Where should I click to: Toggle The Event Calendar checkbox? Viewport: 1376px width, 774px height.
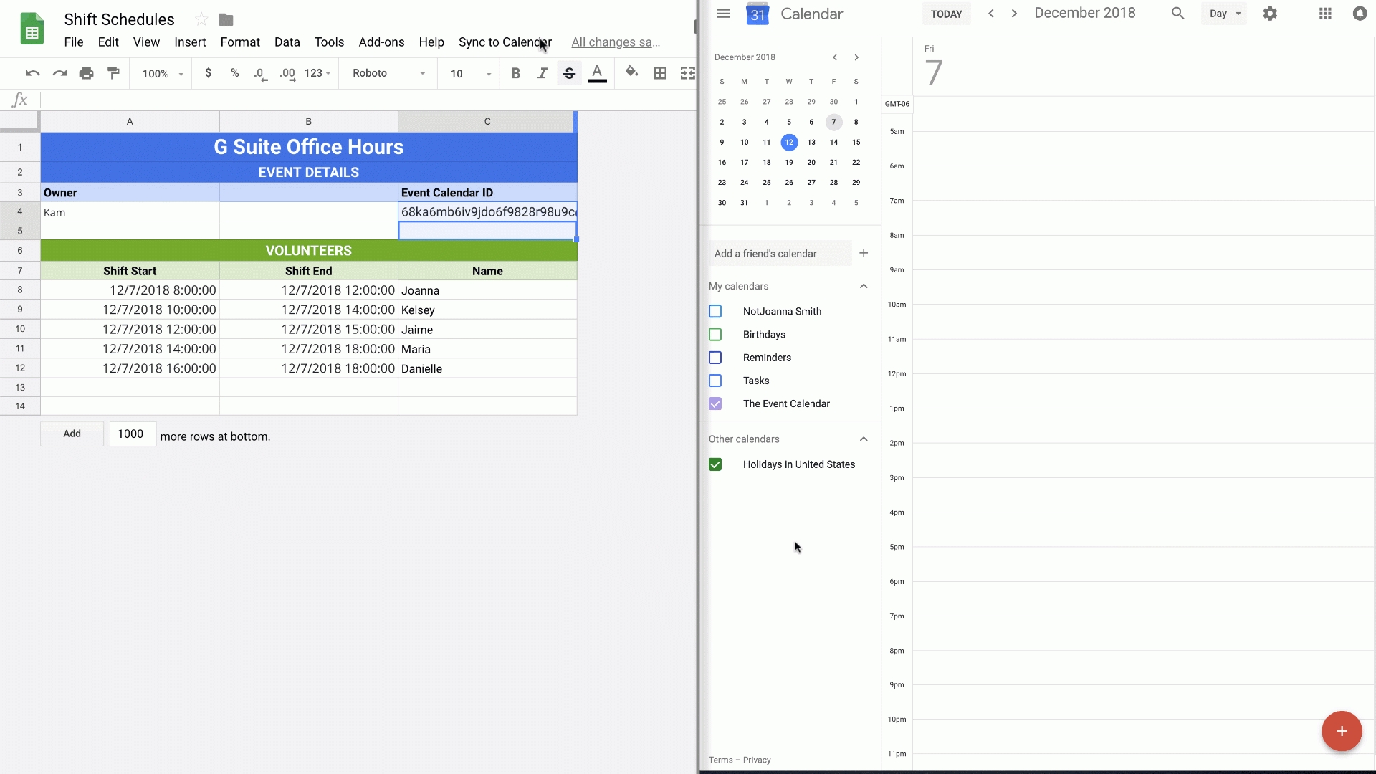pyautogui.click(x=715, y=403)
